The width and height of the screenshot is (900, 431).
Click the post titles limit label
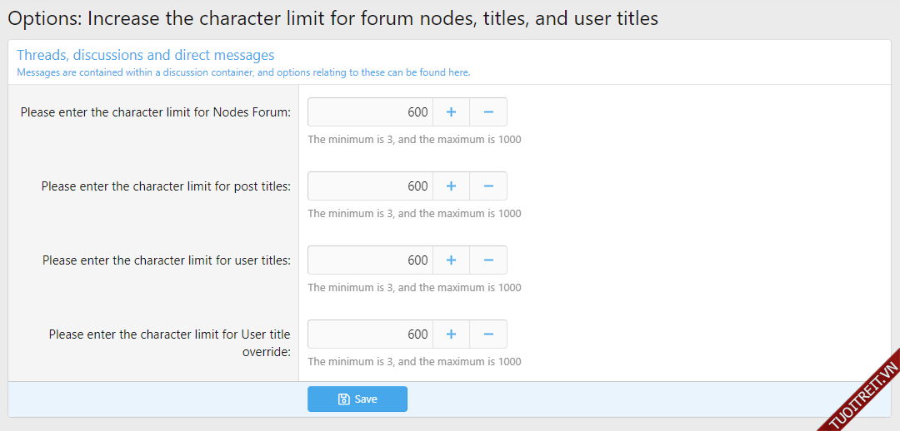166,186
